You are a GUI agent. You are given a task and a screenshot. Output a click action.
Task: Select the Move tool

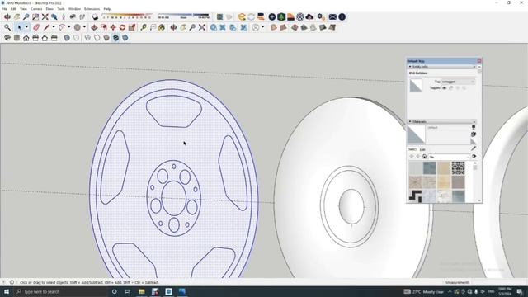click(x=113, y=27)
